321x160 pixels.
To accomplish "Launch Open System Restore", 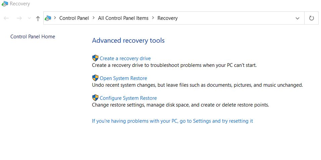I will [x=124, y=78].
